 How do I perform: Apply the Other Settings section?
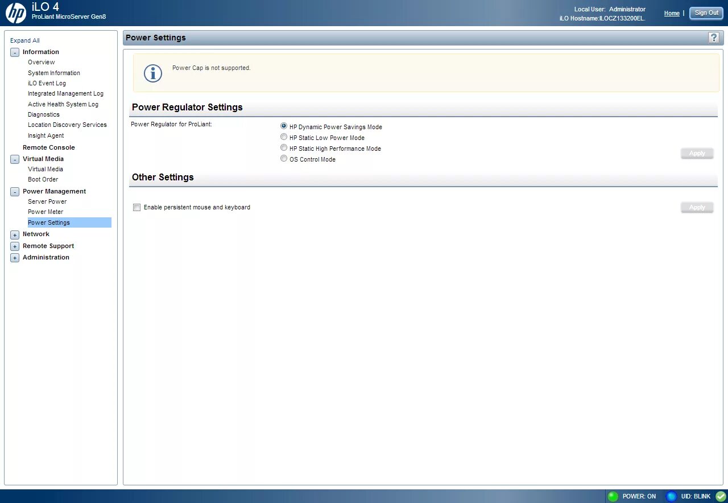coord(697,207)
